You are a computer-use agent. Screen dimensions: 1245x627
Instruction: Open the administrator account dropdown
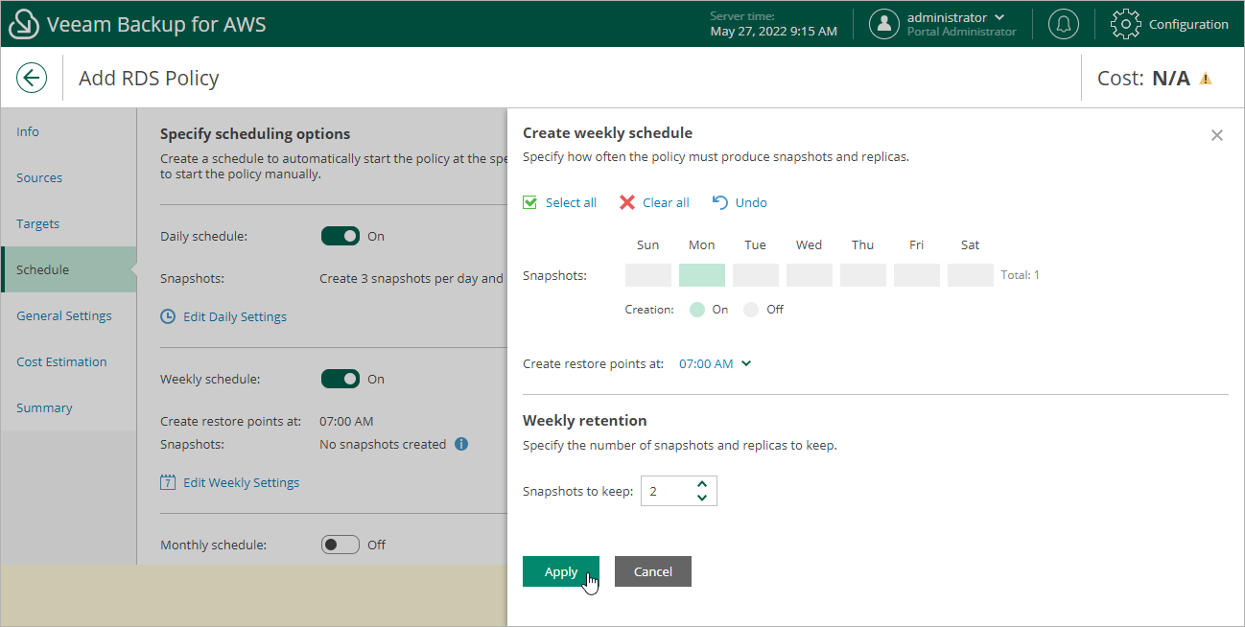1000,17
